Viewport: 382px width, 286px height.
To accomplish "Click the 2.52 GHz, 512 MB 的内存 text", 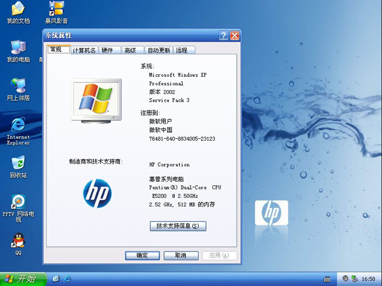I will click(182, 204).
